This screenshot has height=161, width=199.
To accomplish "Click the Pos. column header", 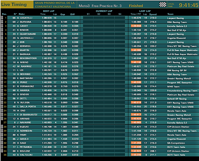I will tap(4, 14).
